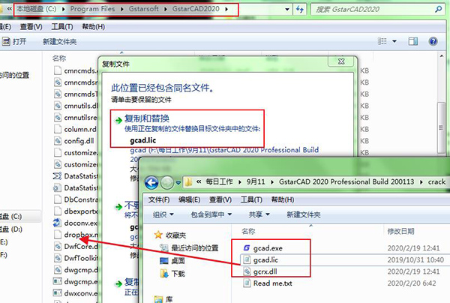Open the recent pages dropdown next to forward button

[x=178, y=182]
